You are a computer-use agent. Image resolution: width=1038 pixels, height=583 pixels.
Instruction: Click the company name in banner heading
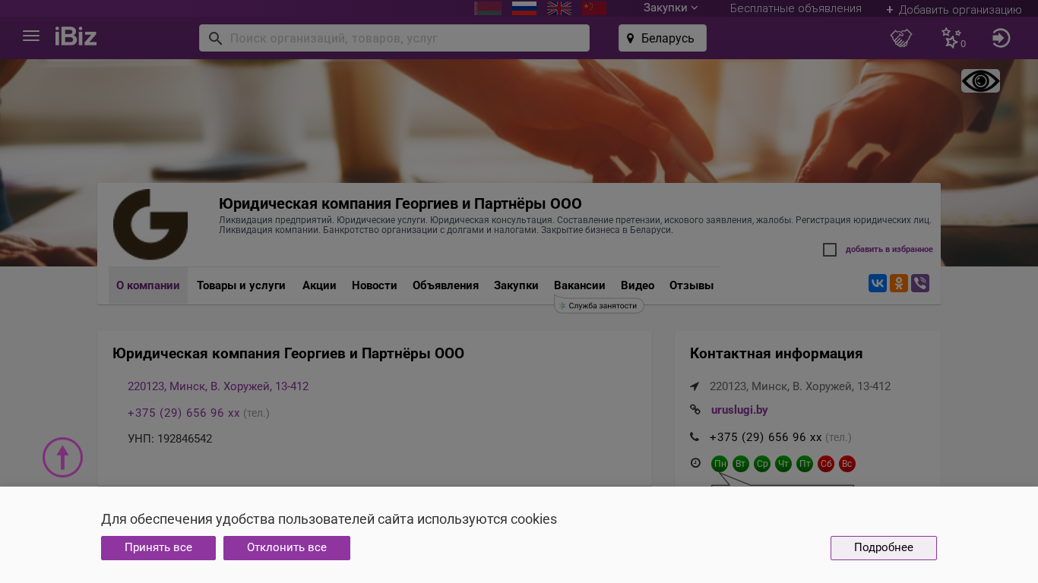tap(400, 203)
